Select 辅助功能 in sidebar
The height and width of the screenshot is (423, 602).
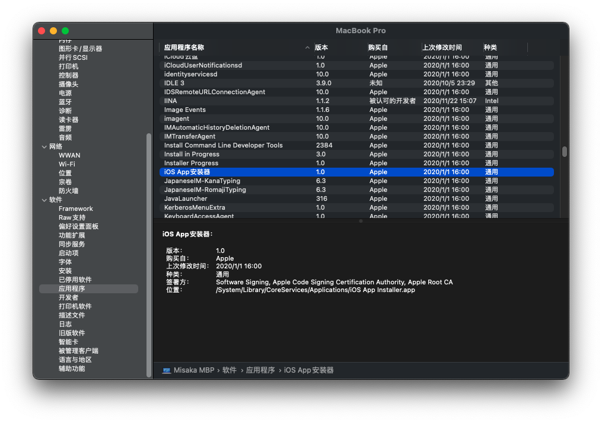click(72, 368)
